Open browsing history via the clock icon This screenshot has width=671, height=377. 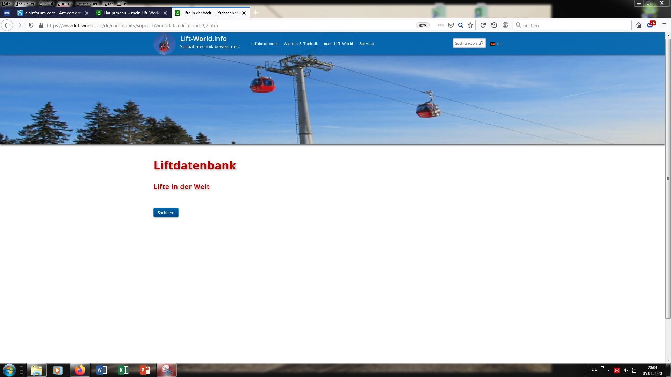[494, 25]
